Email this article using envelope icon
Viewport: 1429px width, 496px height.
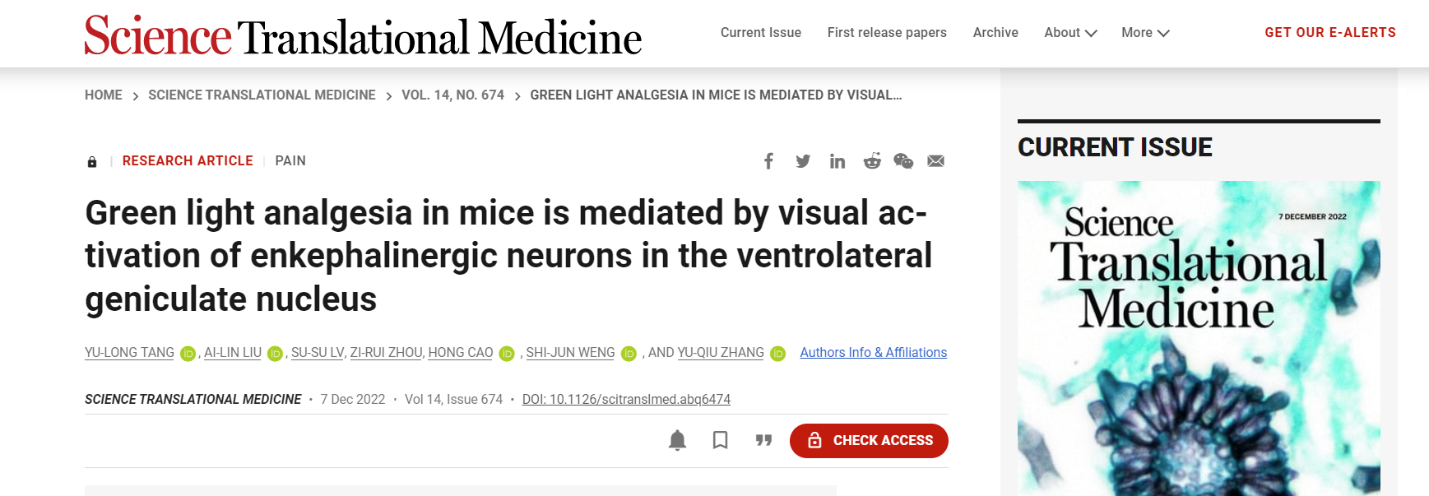click(935, 161)
